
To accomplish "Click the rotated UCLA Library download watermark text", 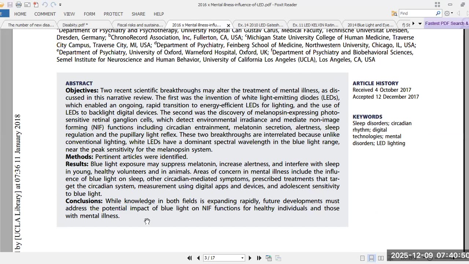I will (x=18, y=183).
